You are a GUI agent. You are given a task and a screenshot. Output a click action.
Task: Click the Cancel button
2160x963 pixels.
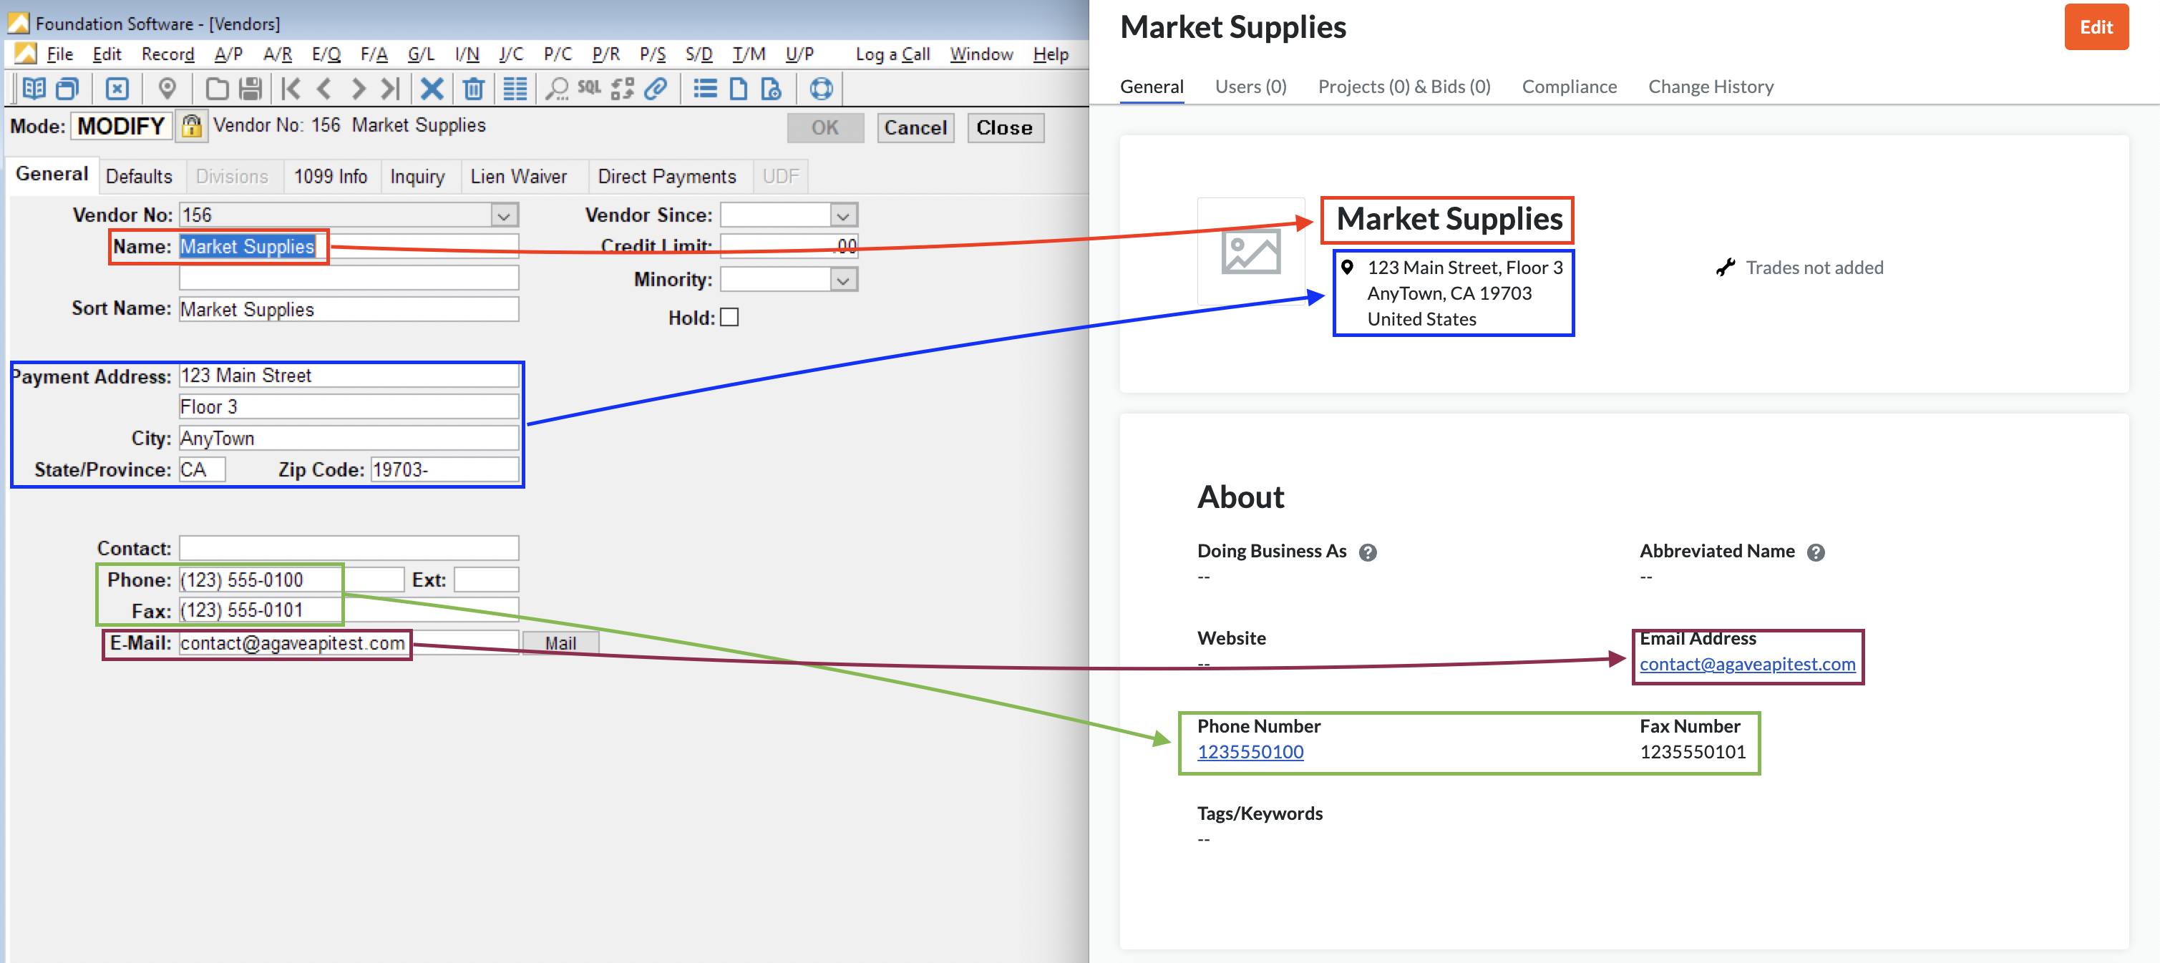coord(915,127)
